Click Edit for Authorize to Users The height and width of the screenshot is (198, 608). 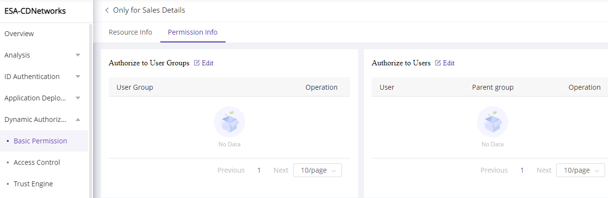449,63
